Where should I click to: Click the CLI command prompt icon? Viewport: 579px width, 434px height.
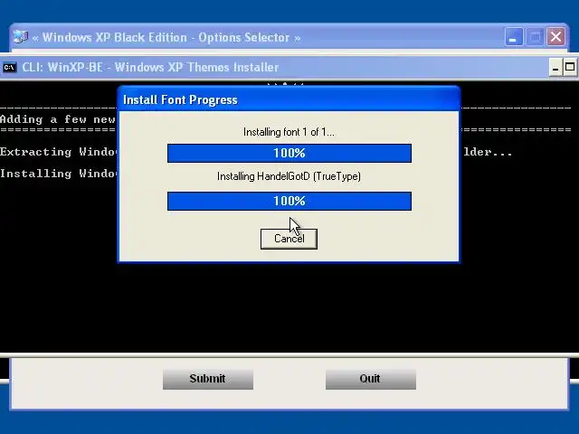click(x=10, y=68)
